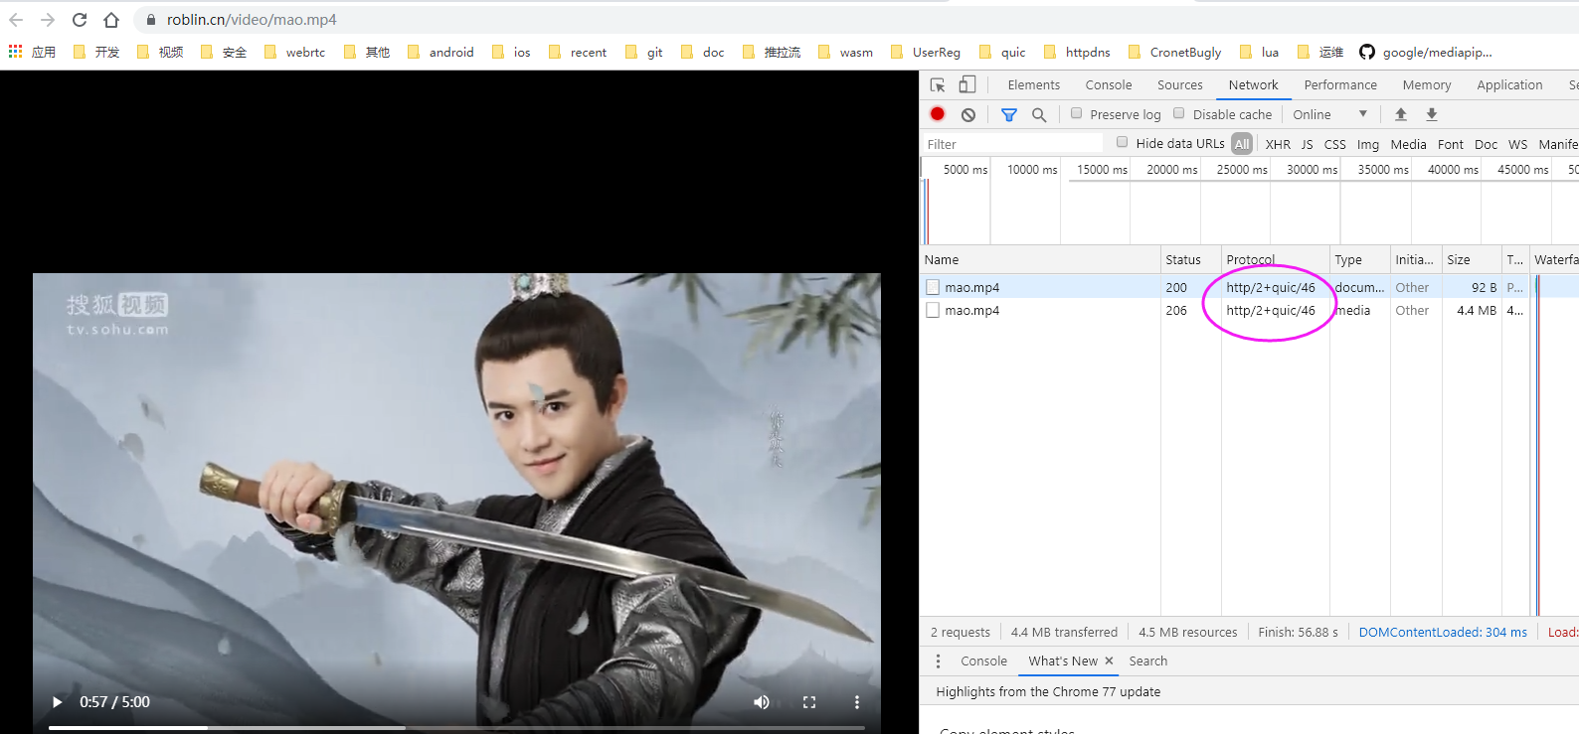Click the browser forward arrow
Viewport: 1579px width, 734px height.
(48, 20)
